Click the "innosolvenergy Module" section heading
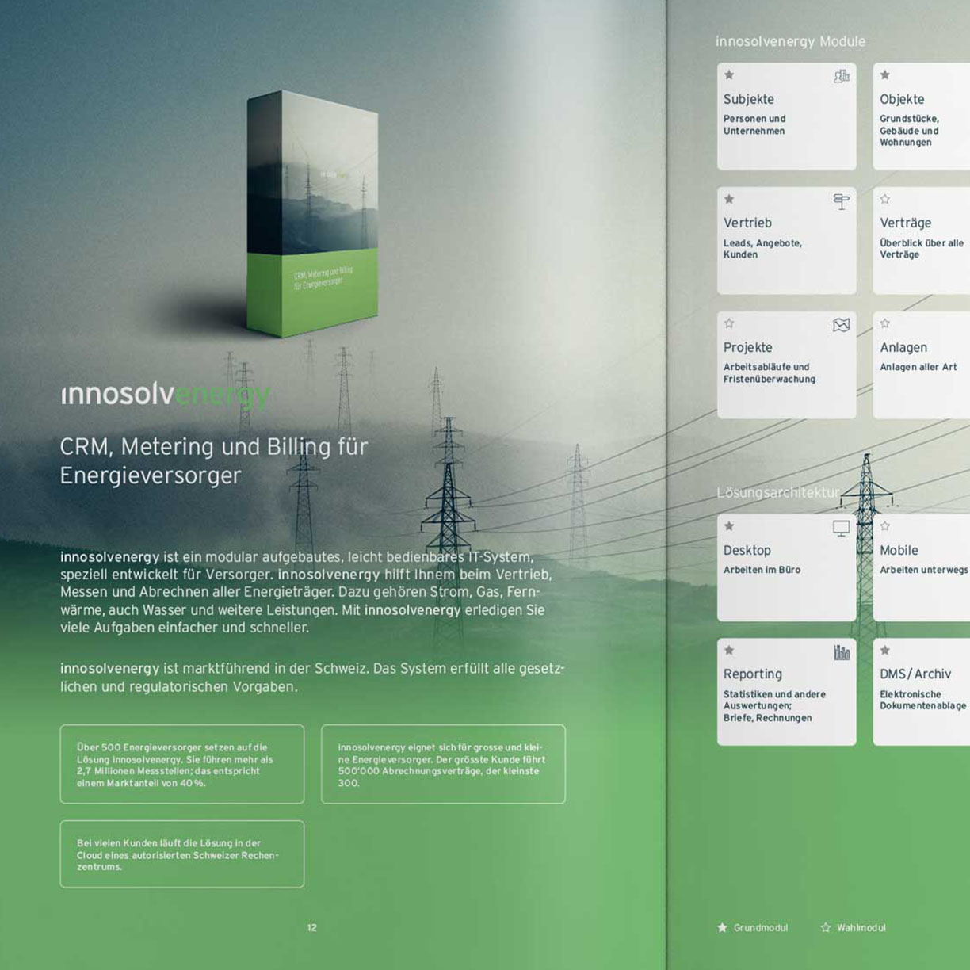 (x=790, y=41)
